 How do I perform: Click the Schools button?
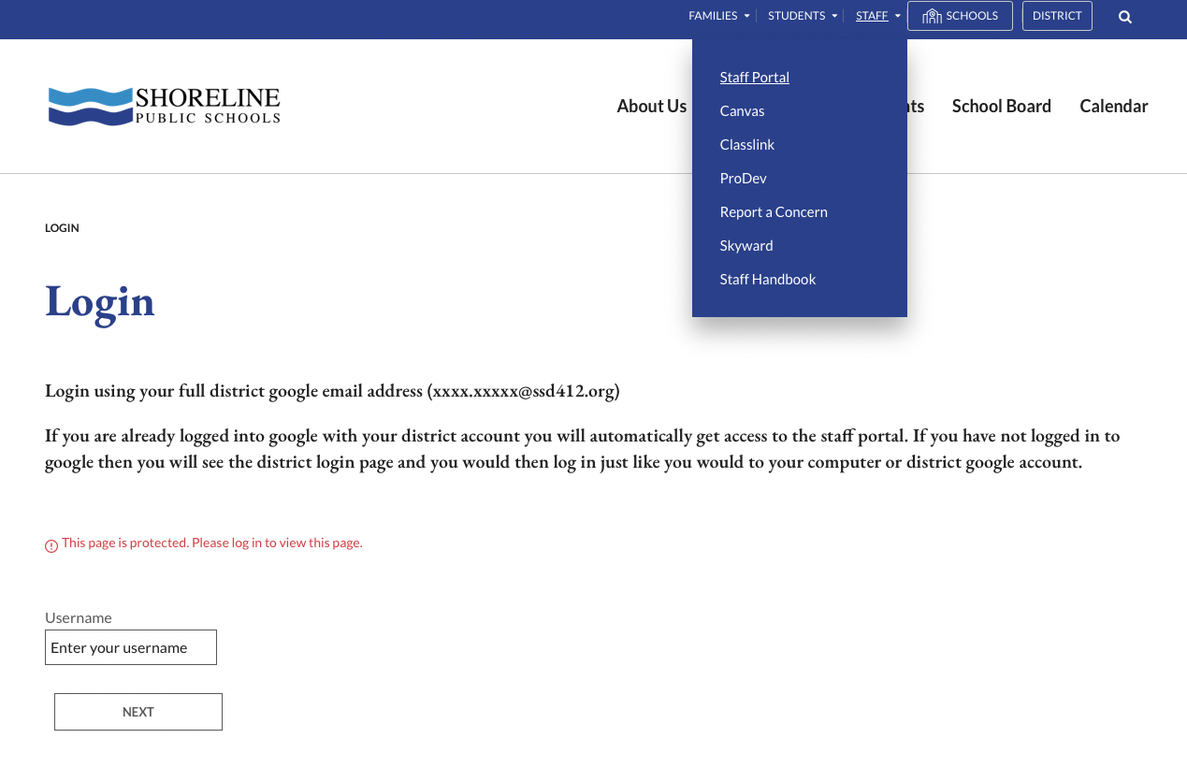pyautogui.click(x=960, y=16)
